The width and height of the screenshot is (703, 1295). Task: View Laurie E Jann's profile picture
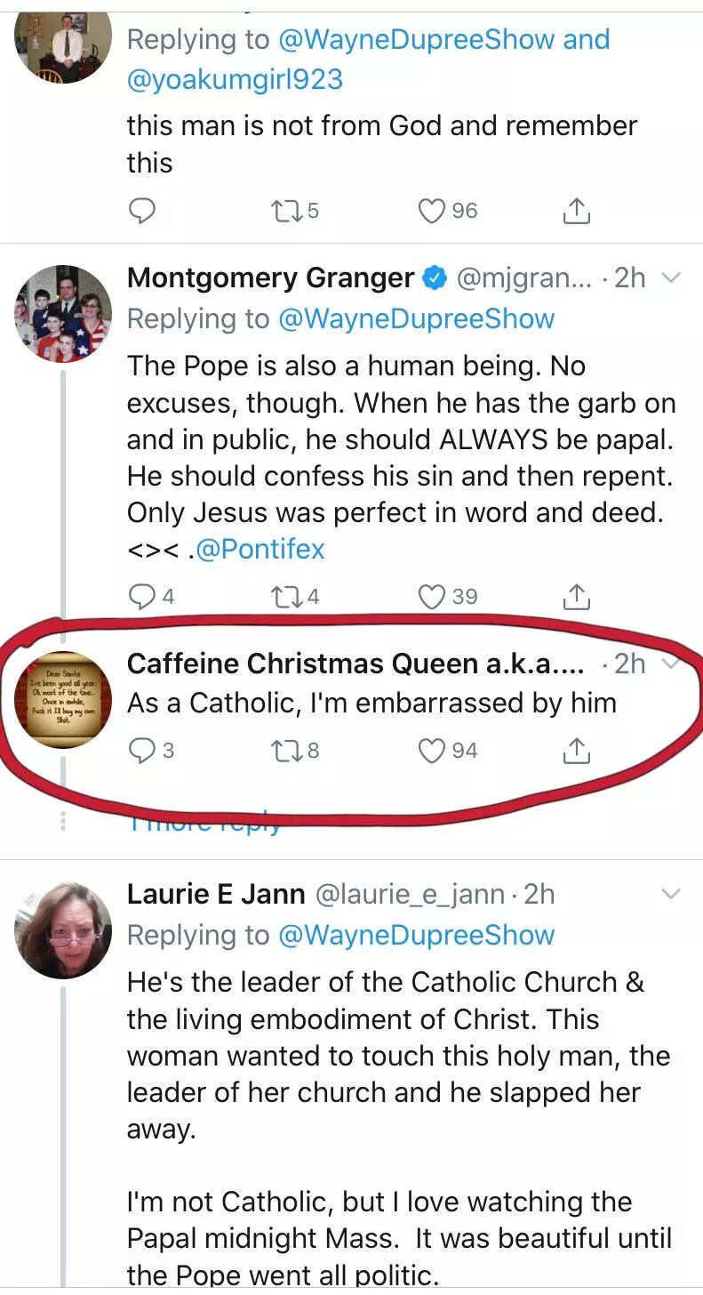tap(63, 930)
